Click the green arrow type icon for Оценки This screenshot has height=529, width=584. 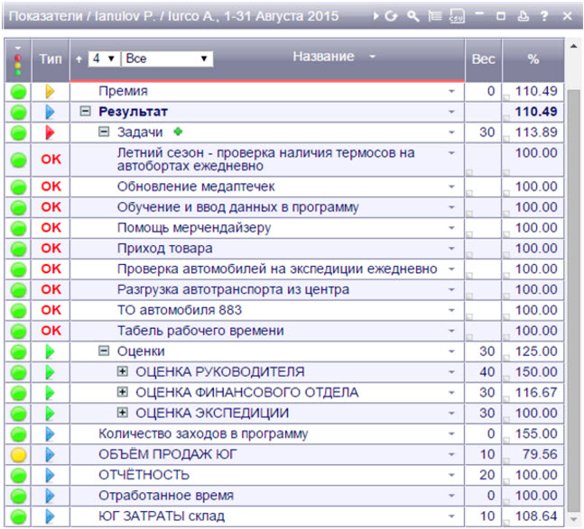(50, 351)
